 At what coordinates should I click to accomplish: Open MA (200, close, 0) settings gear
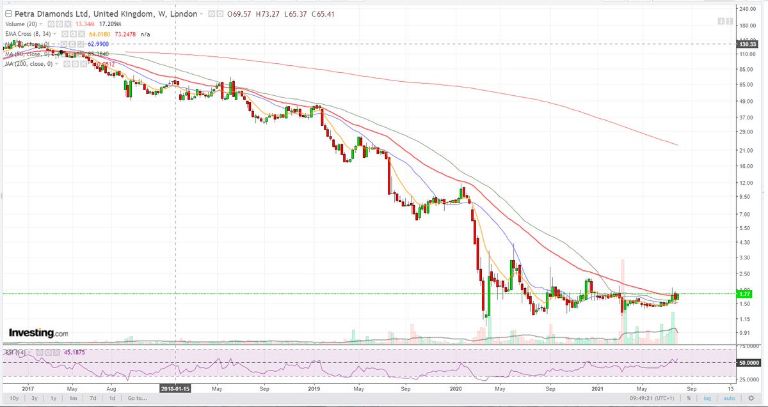[x=75, y=64]
